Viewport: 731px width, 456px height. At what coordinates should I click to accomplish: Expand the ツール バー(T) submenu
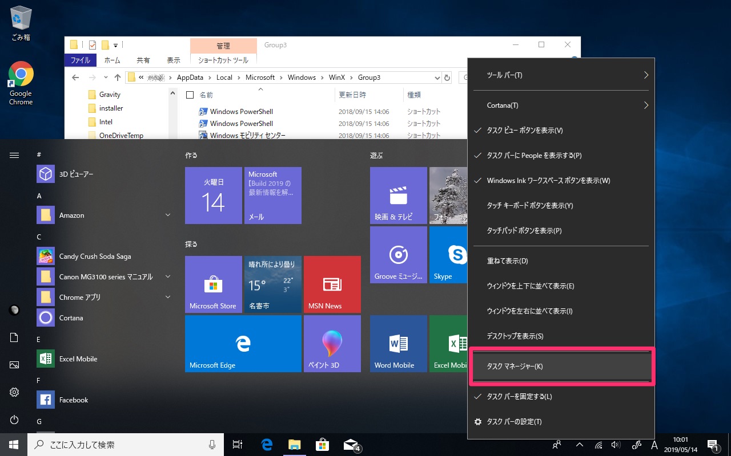[561, 75]
